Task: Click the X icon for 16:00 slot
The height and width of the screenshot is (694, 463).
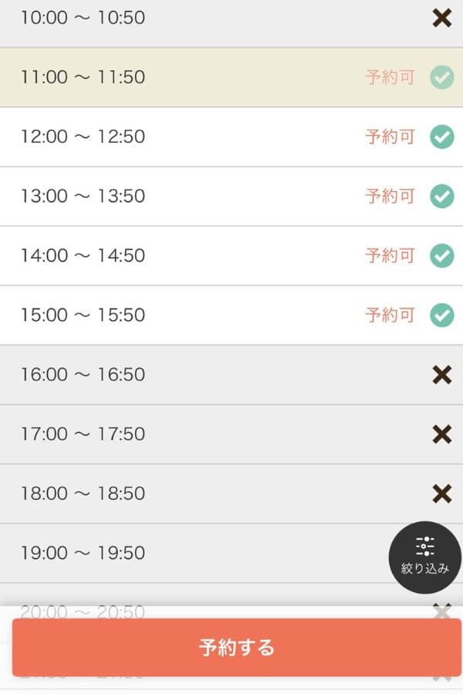Action: (441, 375)
